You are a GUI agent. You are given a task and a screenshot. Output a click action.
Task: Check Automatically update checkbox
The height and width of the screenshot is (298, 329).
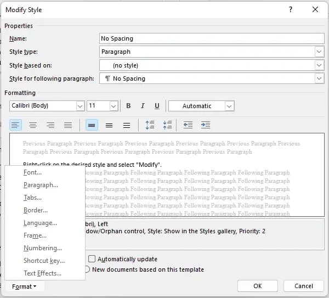pyautogui.click(x=92, y=258)
